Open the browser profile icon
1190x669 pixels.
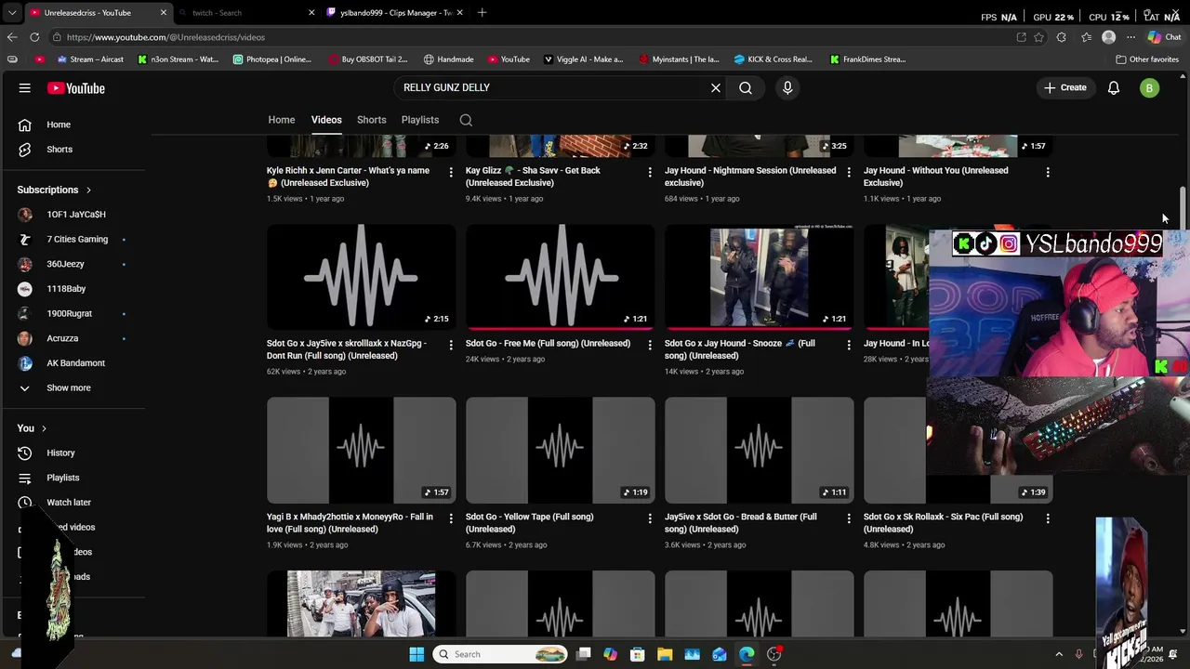(x=1108, y=37)
